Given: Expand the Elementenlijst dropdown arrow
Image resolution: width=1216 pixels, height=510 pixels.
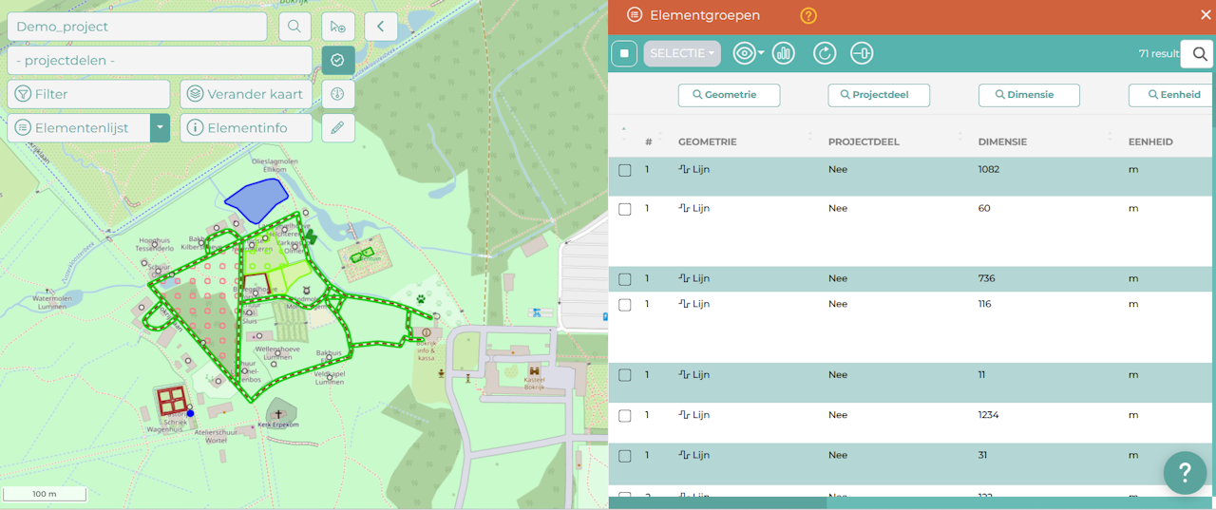Looking at the screenshot, I should click(161, 127).
